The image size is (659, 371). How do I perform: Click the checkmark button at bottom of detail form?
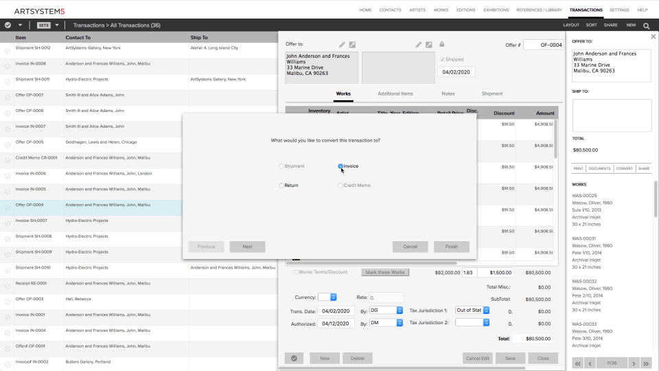294,359
